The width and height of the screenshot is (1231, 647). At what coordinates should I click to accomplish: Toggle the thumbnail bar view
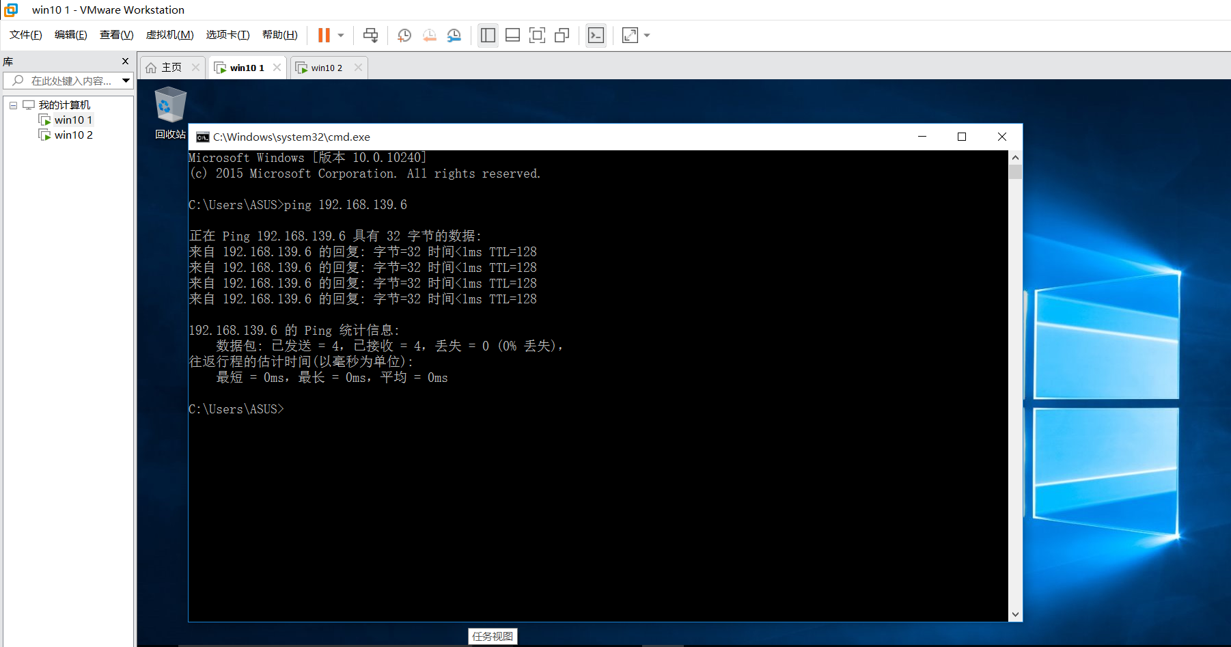513,36
